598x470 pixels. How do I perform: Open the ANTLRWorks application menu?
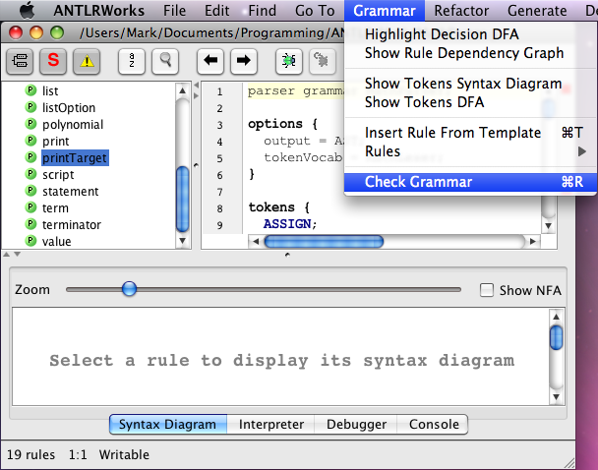pos(98,11)
